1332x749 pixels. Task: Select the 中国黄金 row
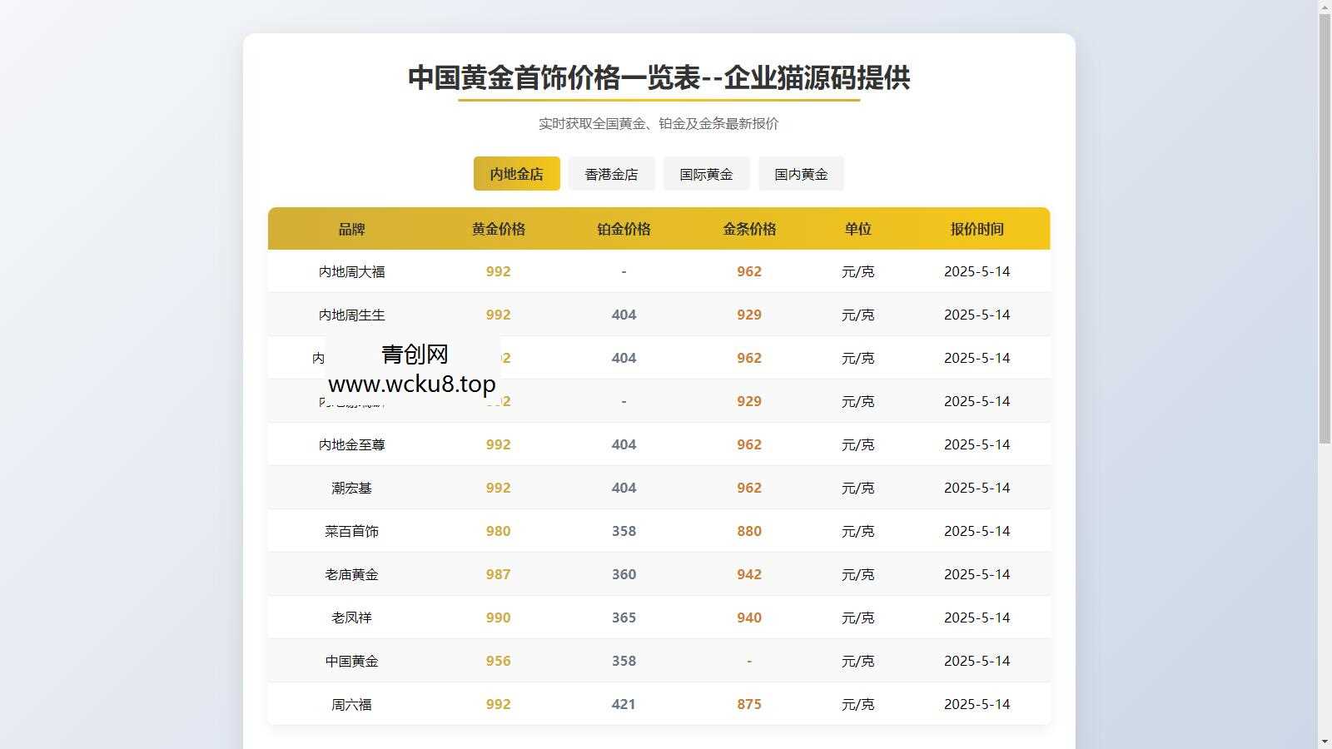(350, 661)
